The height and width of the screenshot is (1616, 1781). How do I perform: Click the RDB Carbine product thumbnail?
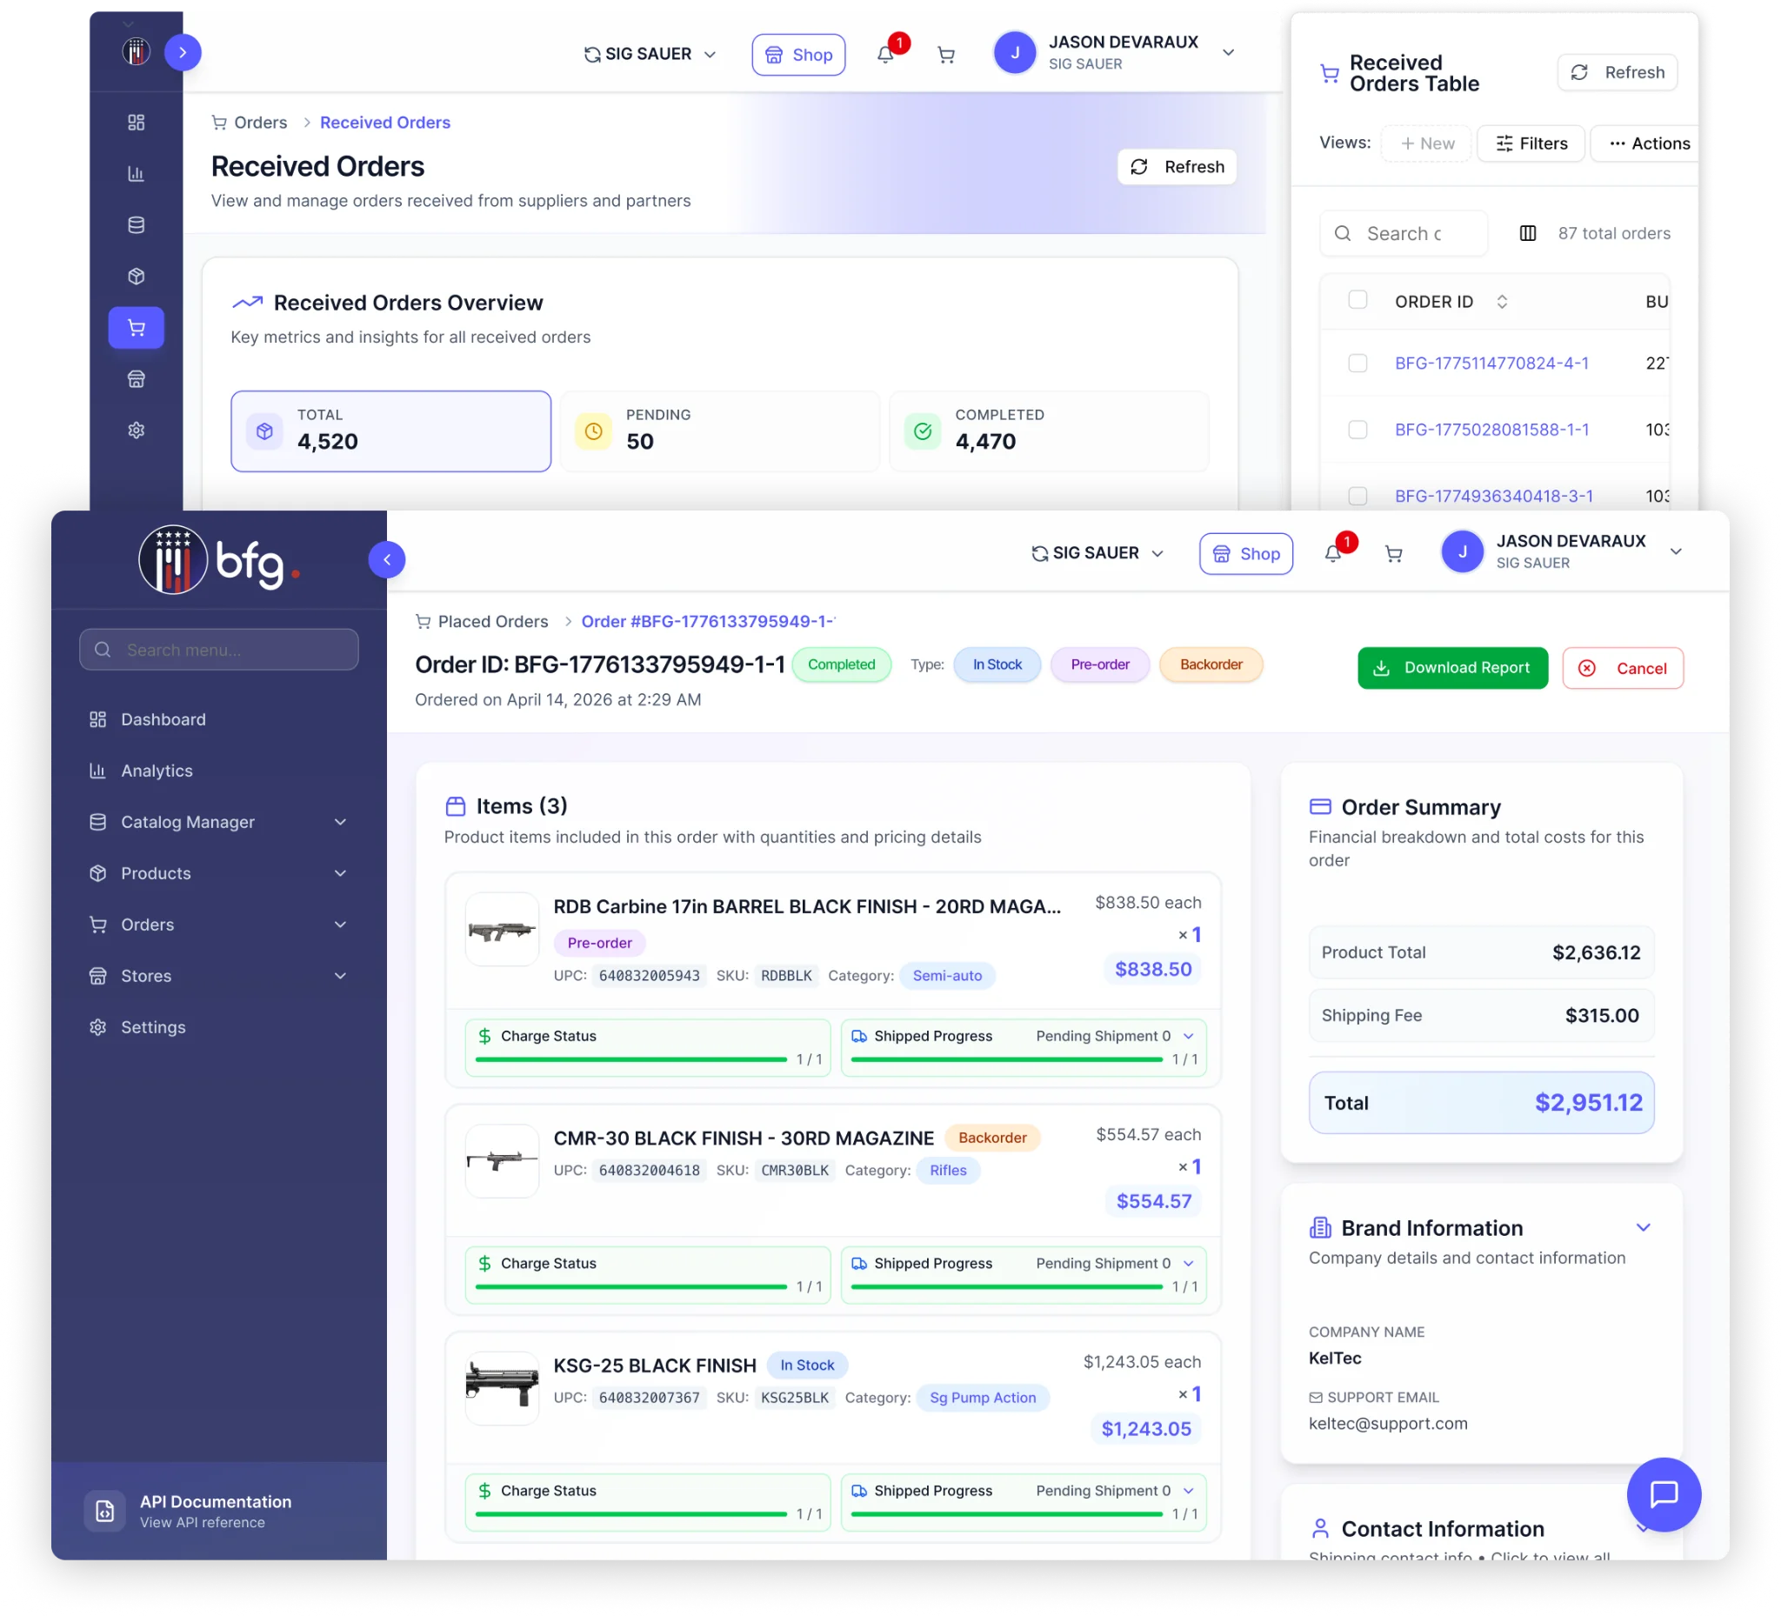(x=502, y=930)
